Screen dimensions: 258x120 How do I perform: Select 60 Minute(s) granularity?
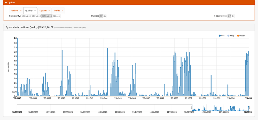[47, 16]
